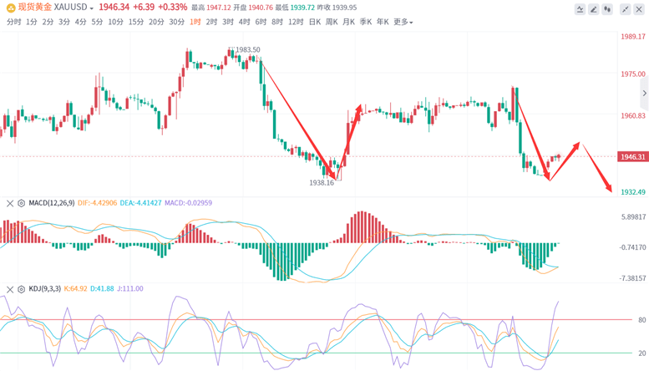Click the gold XAUUSD symbol icon
Screen dimensions: 649x371
pos(11,8)
